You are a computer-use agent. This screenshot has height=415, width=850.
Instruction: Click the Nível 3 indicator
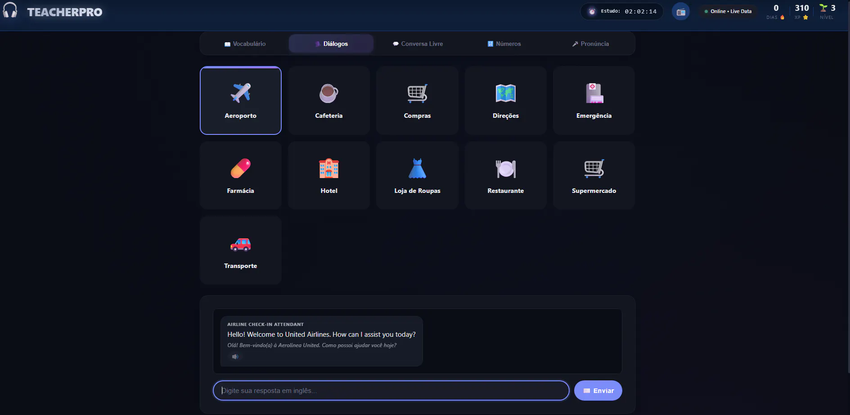point(827,12)
